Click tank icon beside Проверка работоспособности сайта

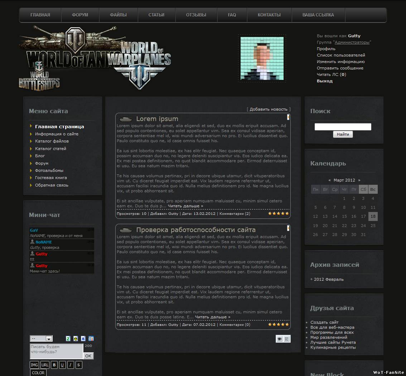pyautogui.click(x=127, y=230)
